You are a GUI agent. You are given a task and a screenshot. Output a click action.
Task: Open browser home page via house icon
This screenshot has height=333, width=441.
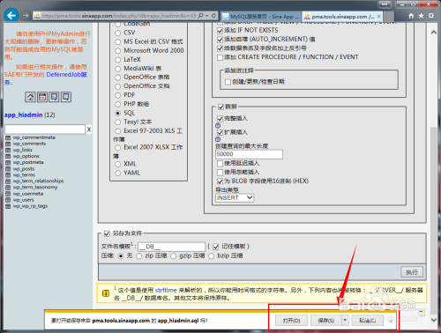411,16
